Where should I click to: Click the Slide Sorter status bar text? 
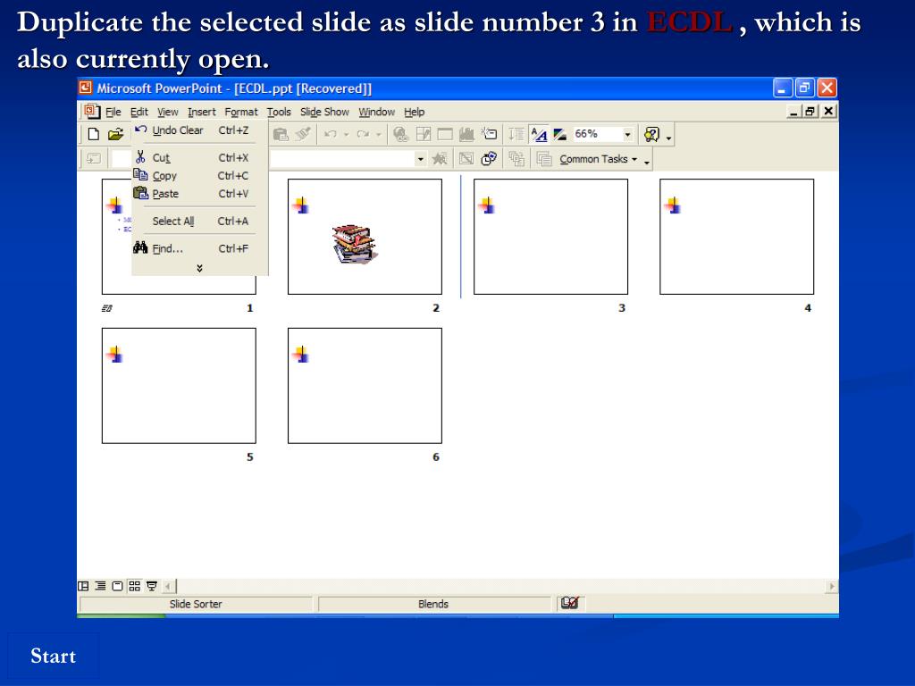click(196, 605)
